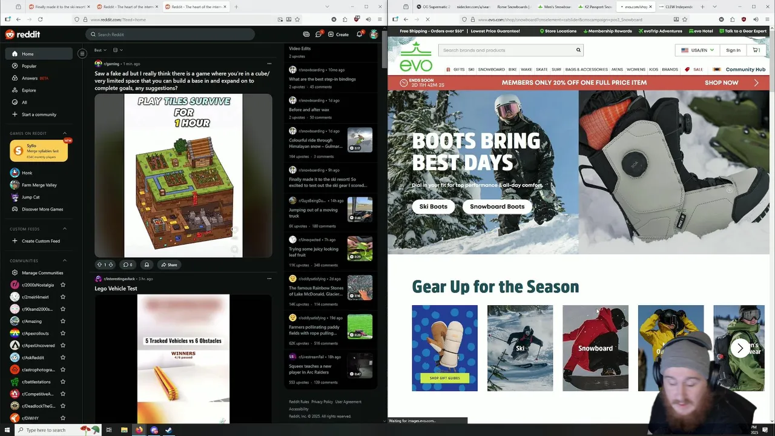
Task: Favorite r/Apexrollouts with the star
Action: 63,333
